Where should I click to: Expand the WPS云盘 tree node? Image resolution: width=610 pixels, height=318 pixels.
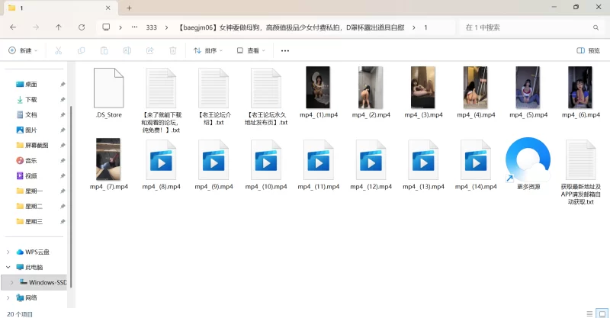(x=8, y=252)
